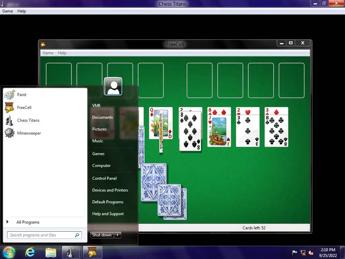Open Paint from the Start menu
Viewport: 345px width, 259px height.
tap(45, 95)
